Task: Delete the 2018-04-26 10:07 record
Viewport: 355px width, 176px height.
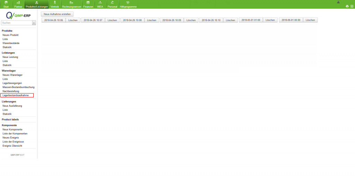Action: coord(112,20)
